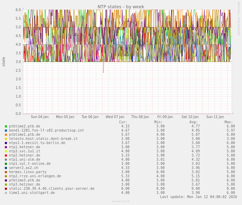Click the ntps1-1.eecsit.tu-berlin.de legend label

pyautogui.click(x=37, y=143)
